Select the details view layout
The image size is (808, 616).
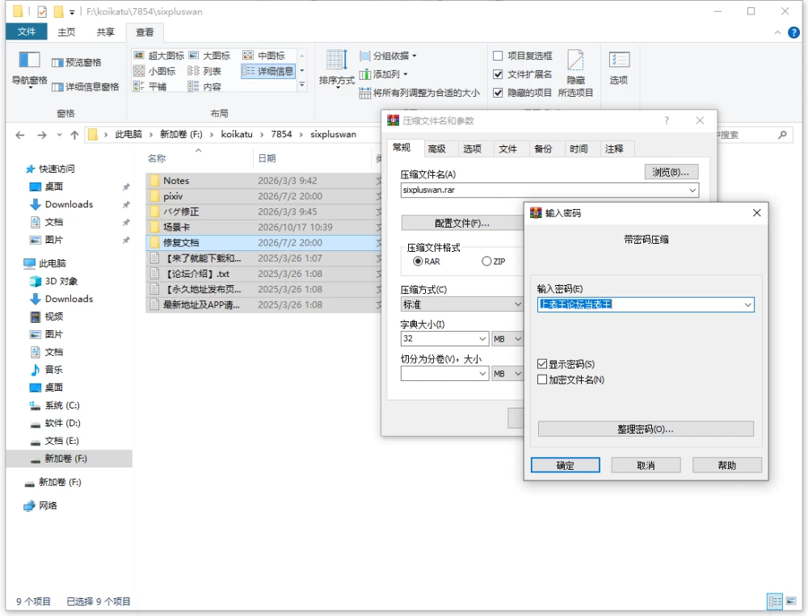(x=268, y=71)
